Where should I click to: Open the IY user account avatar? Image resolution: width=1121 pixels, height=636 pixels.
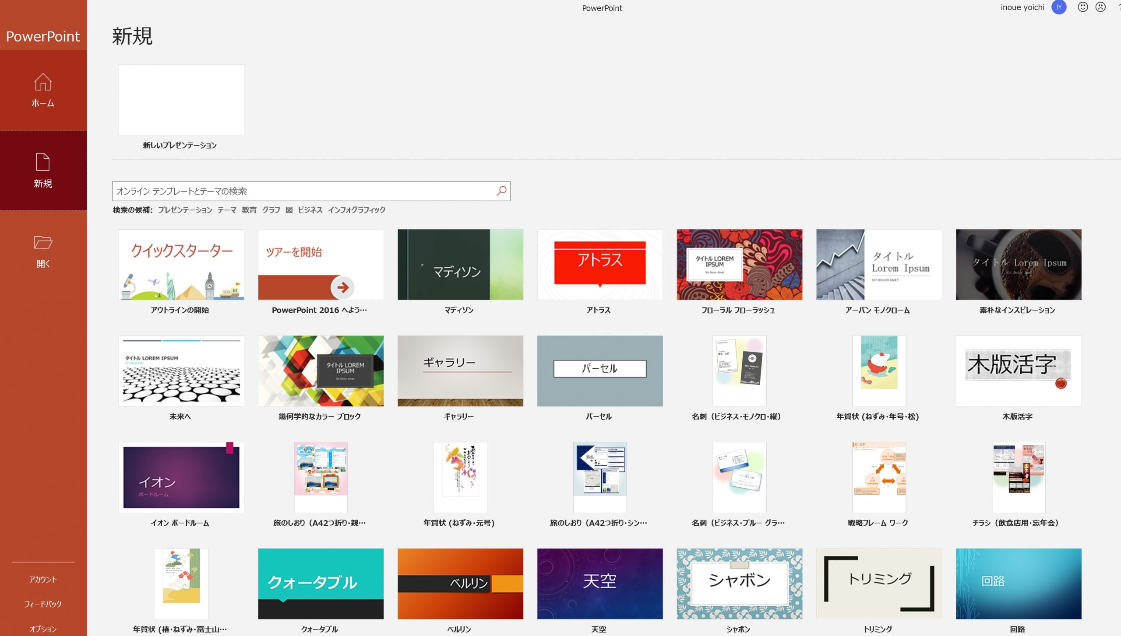coord(1059,7)
